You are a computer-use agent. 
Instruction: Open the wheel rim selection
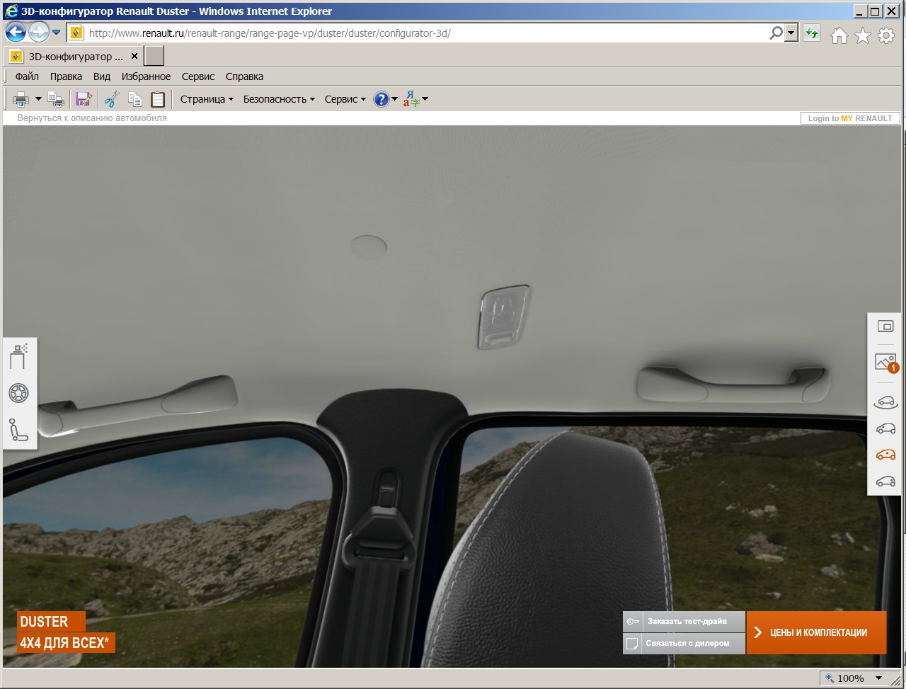[19, 393]
